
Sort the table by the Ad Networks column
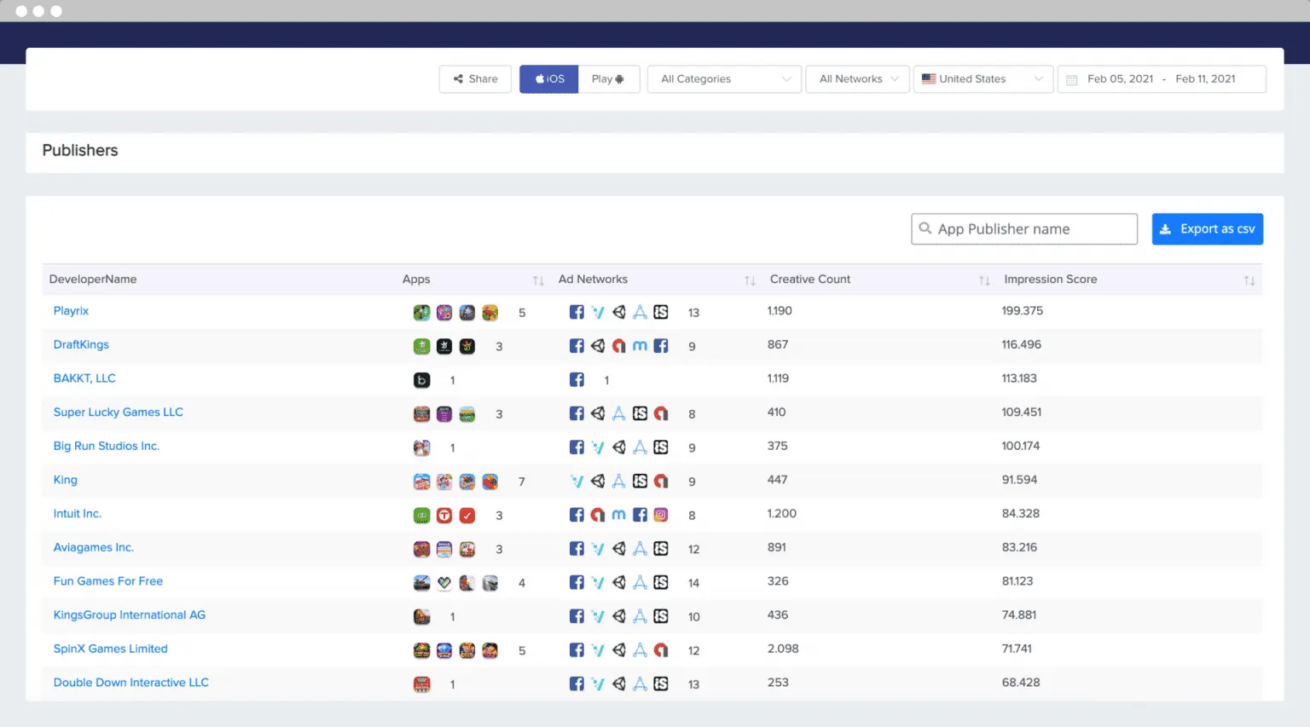(750, 280)
